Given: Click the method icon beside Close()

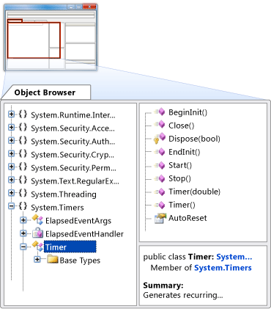Looking at the screenshot, I should pyautogui.click(x=160, y=125).
